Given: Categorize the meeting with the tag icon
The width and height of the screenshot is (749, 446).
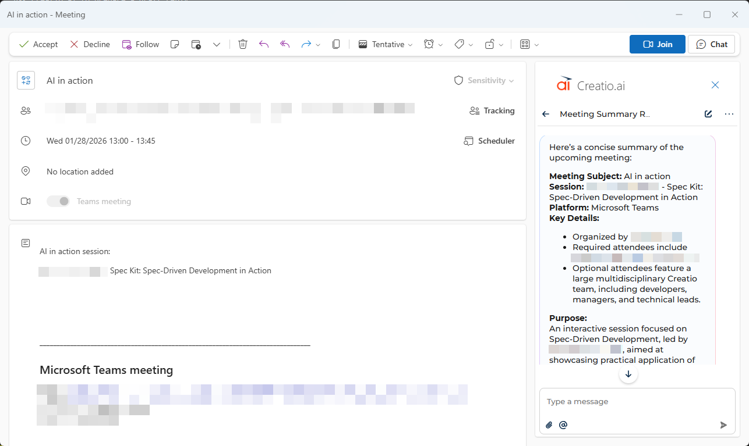Looking at the screenshot, I should click(460, 44).
